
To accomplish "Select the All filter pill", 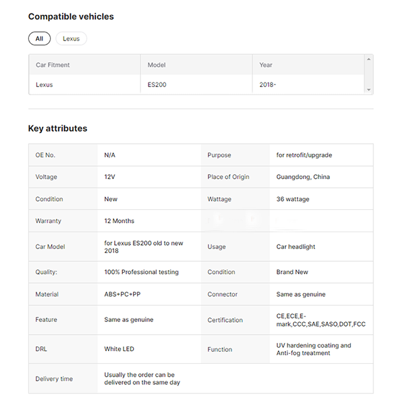I will click(39, 38).
